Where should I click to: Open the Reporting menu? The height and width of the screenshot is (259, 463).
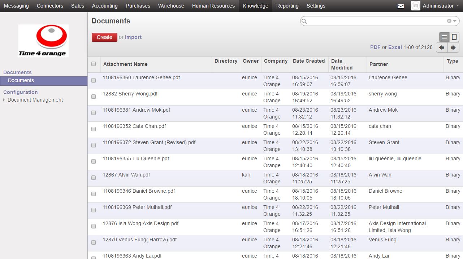coord(287,6)
